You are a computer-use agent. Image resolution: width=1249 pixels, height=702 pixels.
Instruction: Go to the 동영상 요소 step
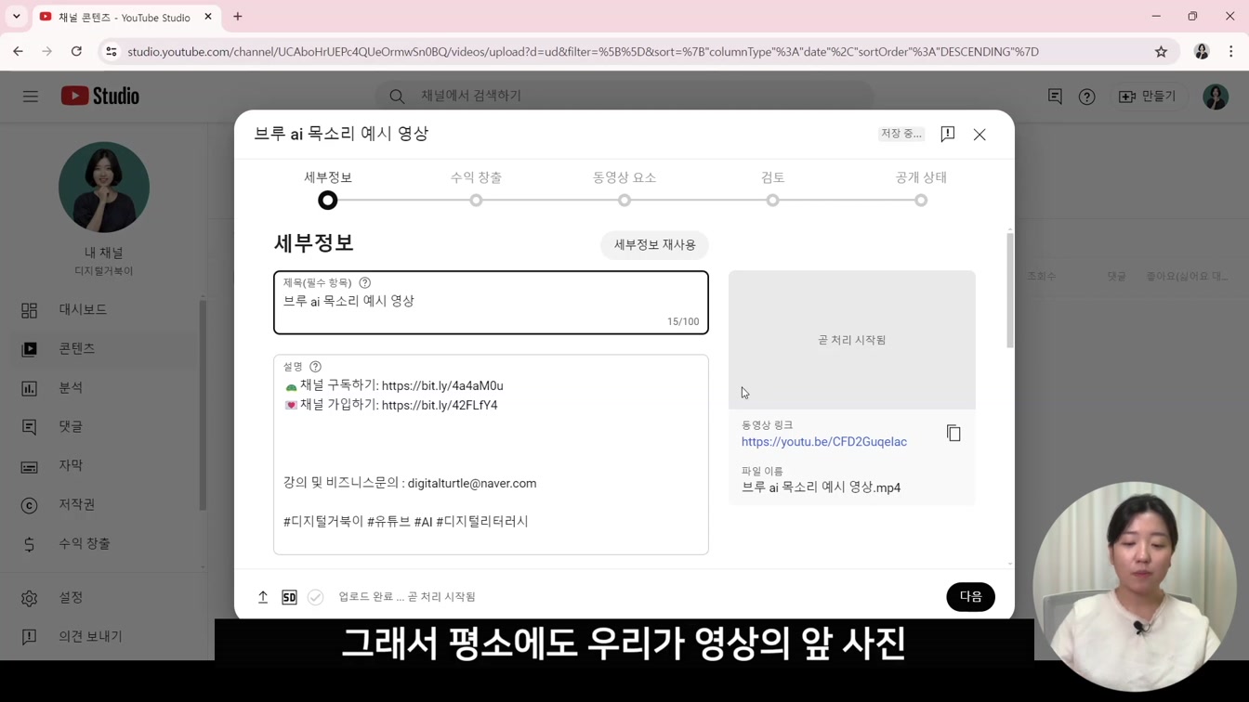pyautogui.click(x=624, y=188)
